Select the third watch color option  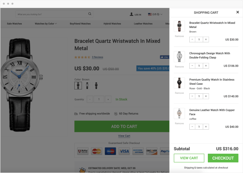tap(96, 86)
